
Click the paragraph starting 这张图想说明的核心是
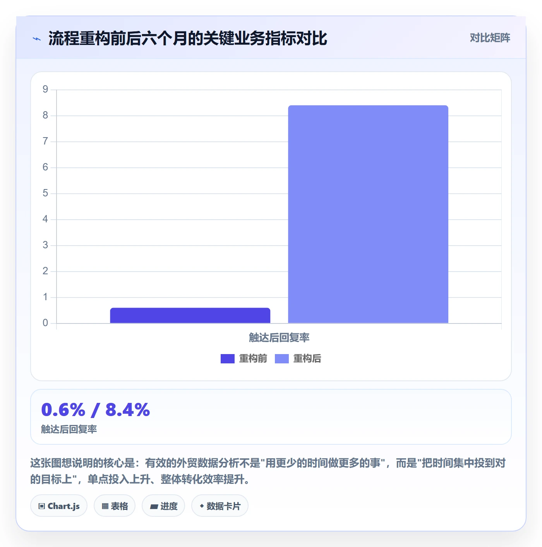tap(268, 471)
